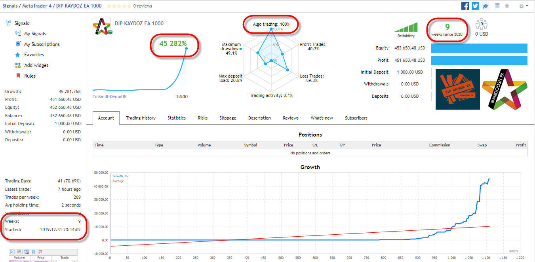Screen dimensions: 535x262
Task: Select Add widget in sidebar
Action: coord(36,65)
